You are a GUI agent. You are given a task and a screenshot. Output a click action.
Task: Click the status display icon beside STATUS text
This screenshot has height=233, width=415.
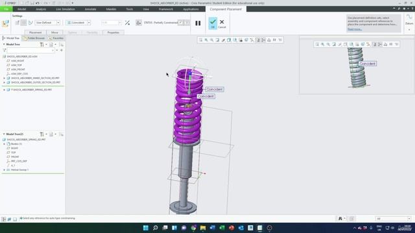click(x=138, y=23)
